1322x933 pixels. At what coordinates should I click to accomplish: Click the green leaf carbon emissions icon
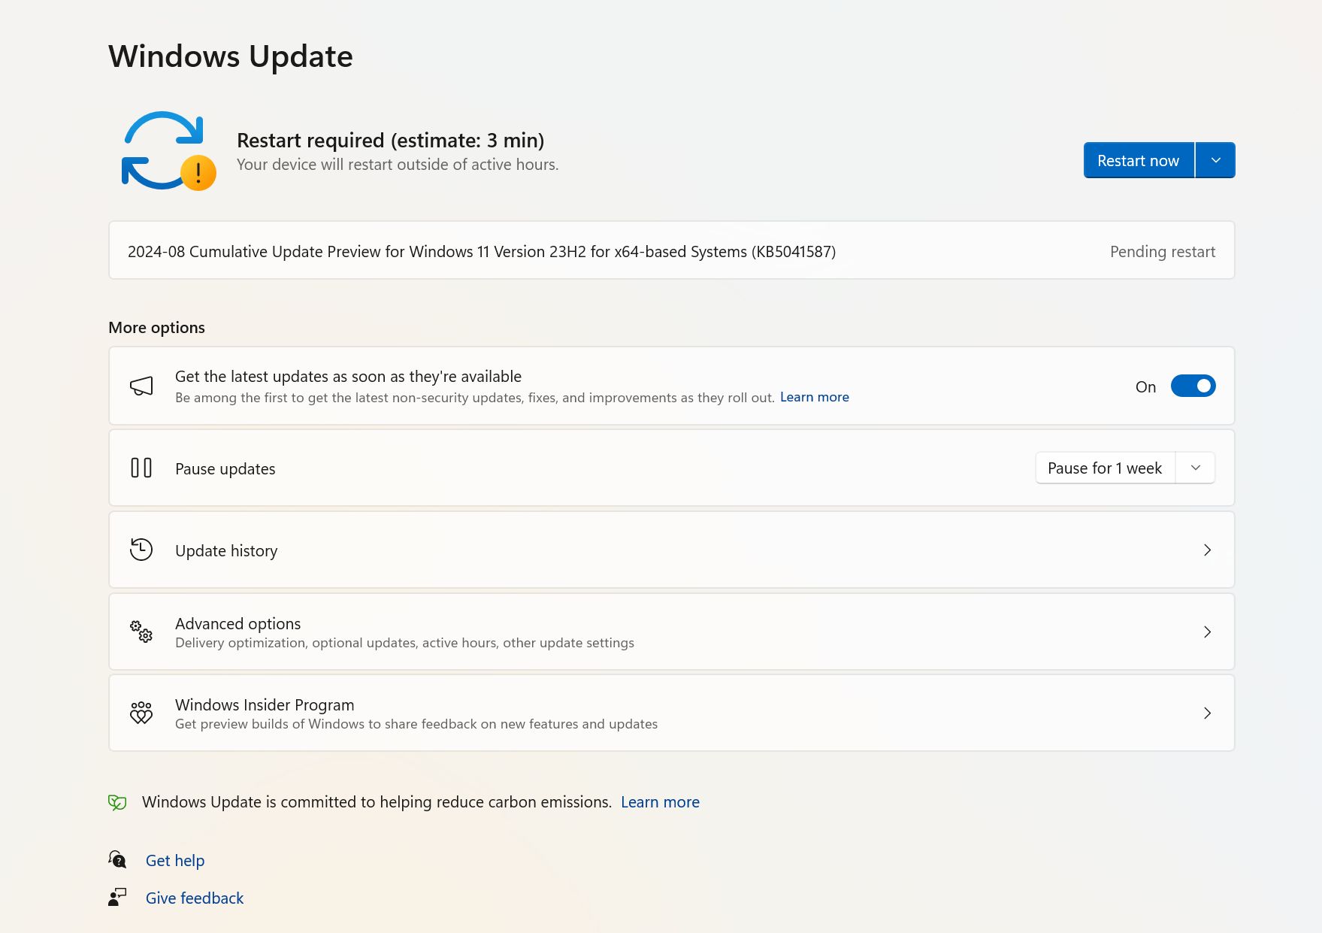(117, 802)
